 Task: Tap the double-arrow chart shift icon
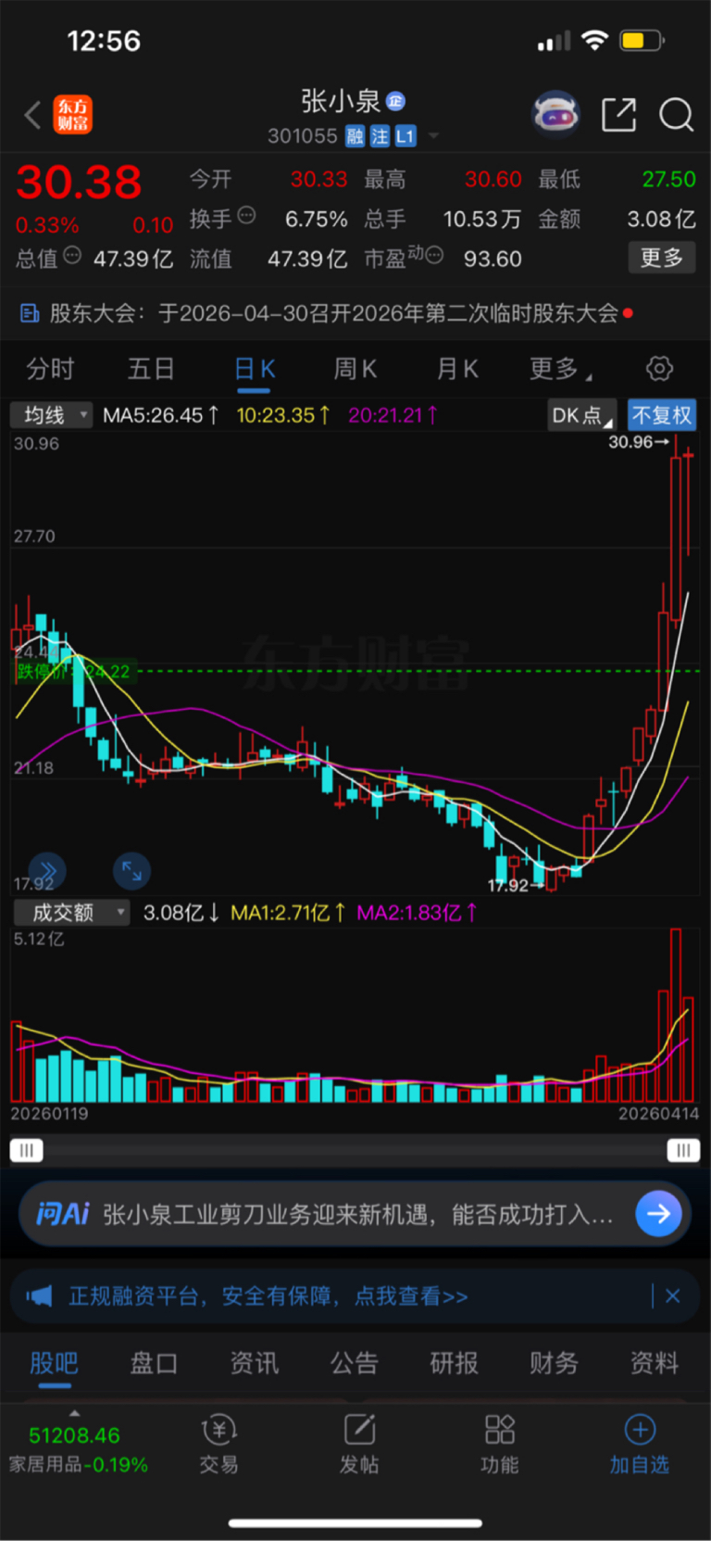pos(47,871)
